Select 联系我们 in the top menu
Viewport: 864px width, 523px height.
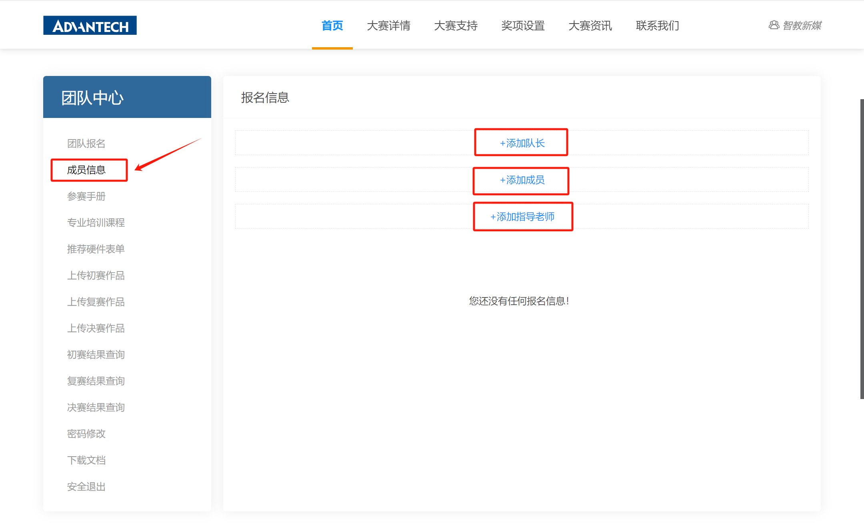coord(657,26)
